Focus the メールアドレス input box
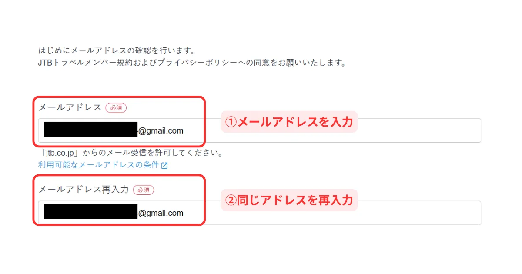Image resolution: width=522 pixels, height=274 pixels. [259, 130]
